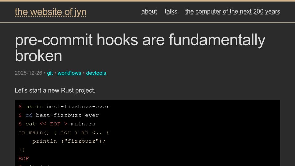Open 'the computer of the next 200 years'
The height and width of the screenshot is (166, 295).
point(233,11)
